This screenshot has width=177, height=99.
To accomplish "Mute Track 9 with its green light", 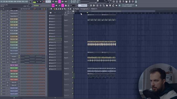I will (72, 61).
